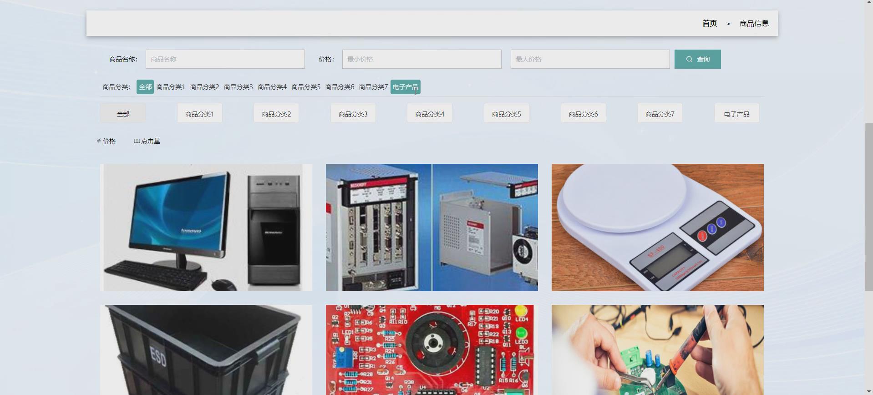Click the 查询 search button
873x395 pixels.
pos(698,59)
